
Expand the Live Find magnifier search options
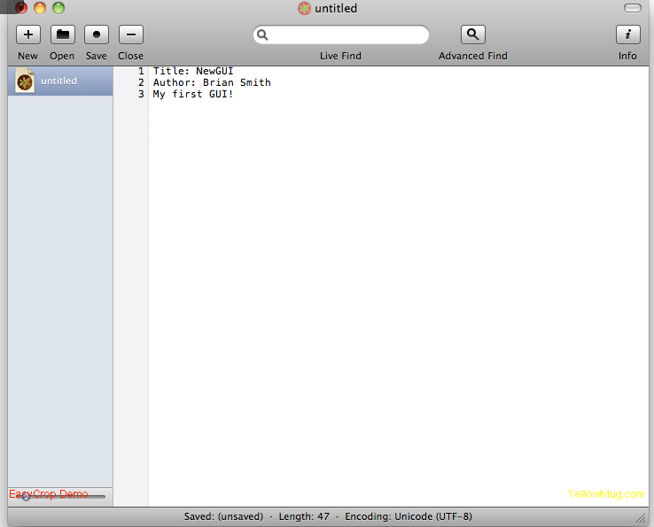pos(263,35)
